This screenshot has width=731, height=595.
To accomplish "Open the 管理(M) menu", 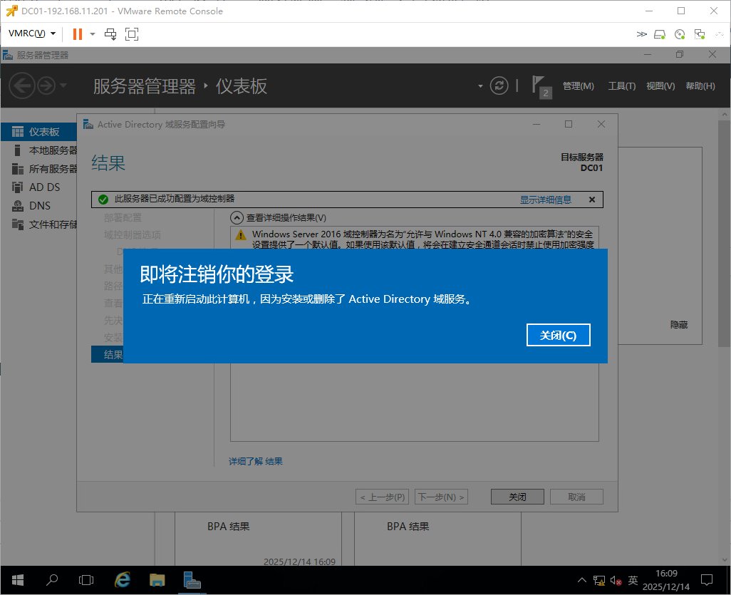I will [x=578, y=86].
